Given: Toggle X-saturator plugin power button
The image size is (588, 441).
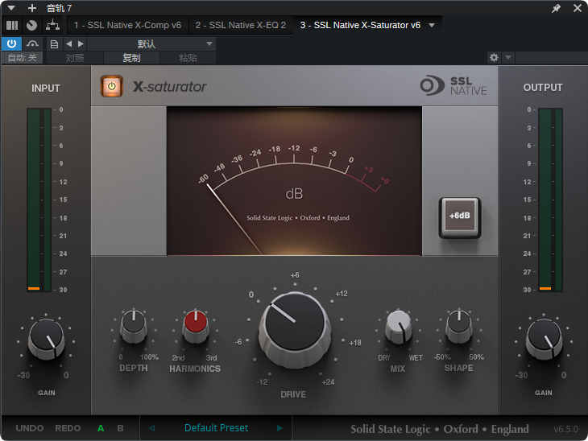Looking at the screenshot, I should pyautogui.click(x=111, y=86).
